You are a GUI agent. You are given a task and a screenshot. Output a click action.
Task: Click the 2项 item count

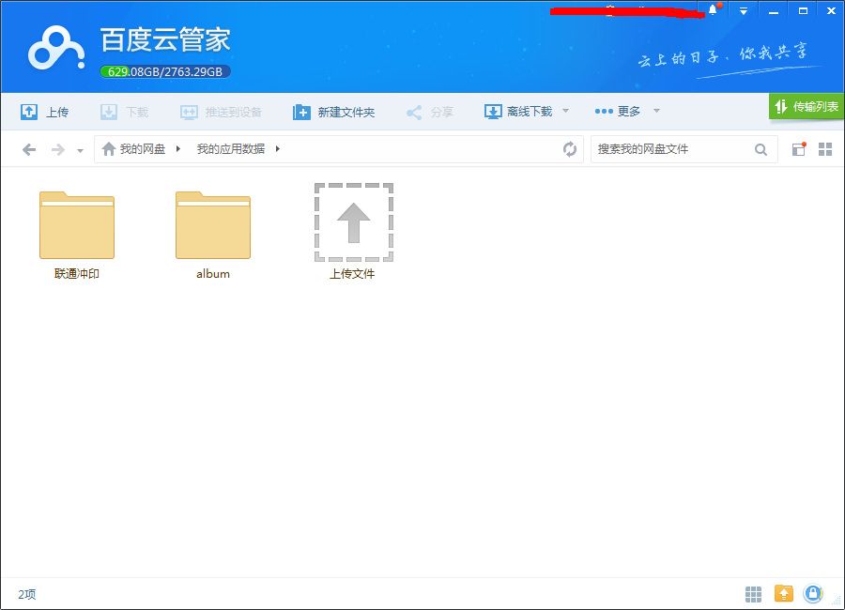point(27,594)
